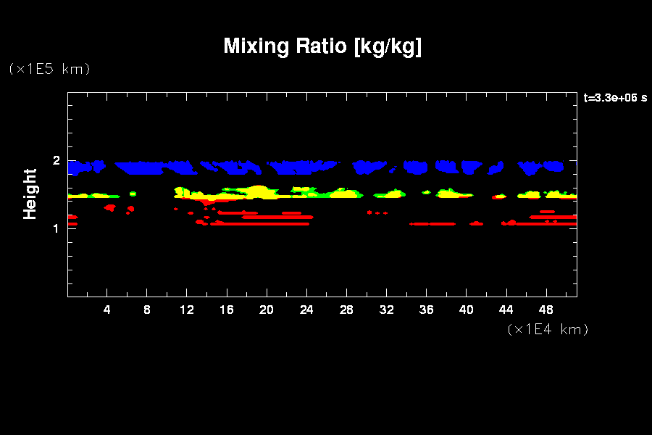Viewport: 652px width, 435px height.
Task: Click the (×1E4 km) x-axis unit label
Action: coord(548,329)
